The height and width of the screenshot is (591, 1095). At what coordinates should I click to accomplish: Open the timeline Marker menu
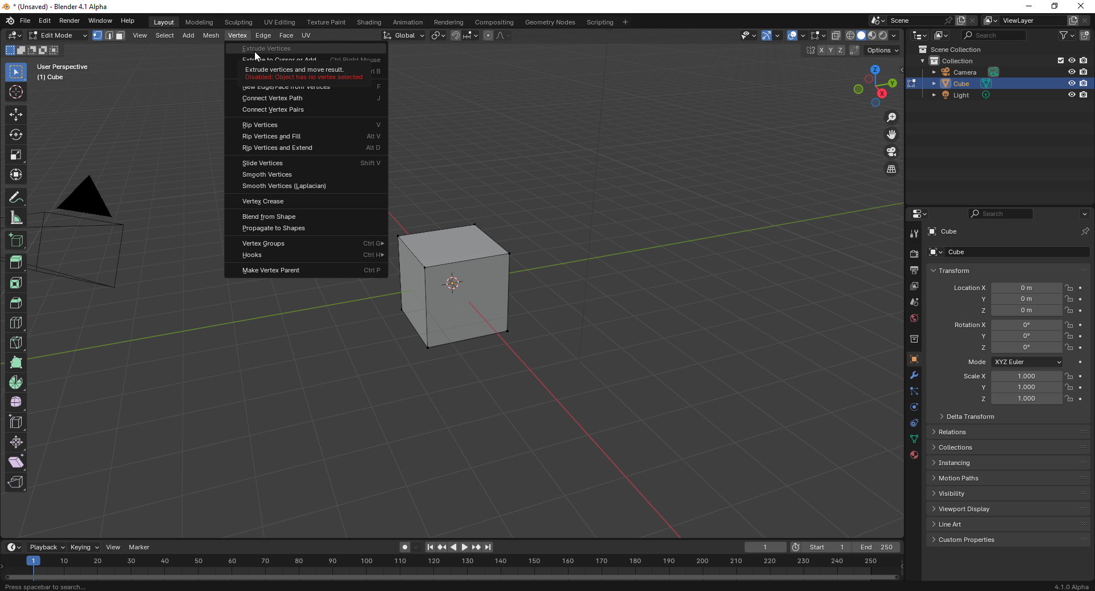pyautogui.click(x=139, y=547)
